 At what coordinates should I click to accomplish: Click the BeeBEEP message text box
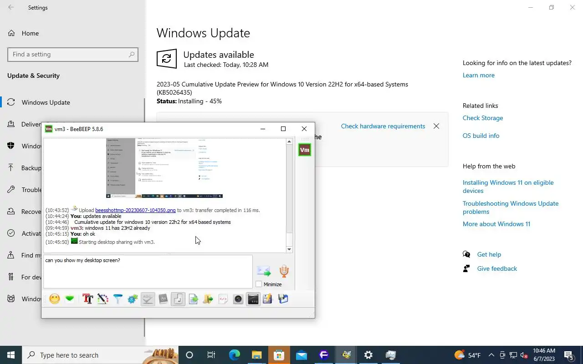(148, 272)
